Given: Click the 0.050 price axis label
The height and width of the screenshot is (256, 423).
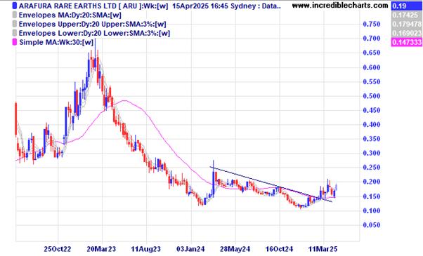Looking at the screenshot, I should click(x=372, y=225).
